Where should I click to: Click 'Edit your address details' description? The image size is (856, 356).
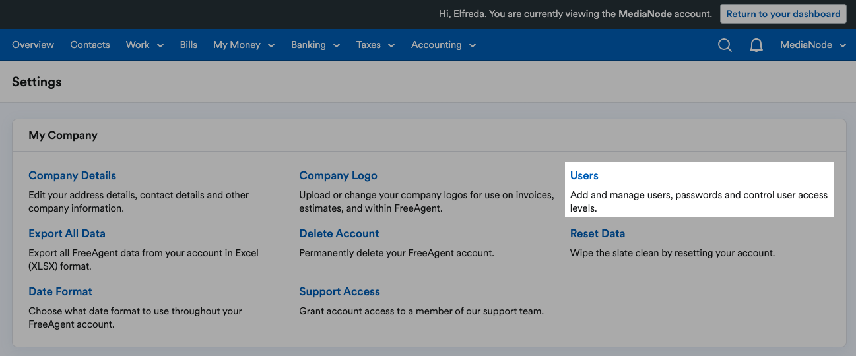pyautogui.click(x=139, y=202)
